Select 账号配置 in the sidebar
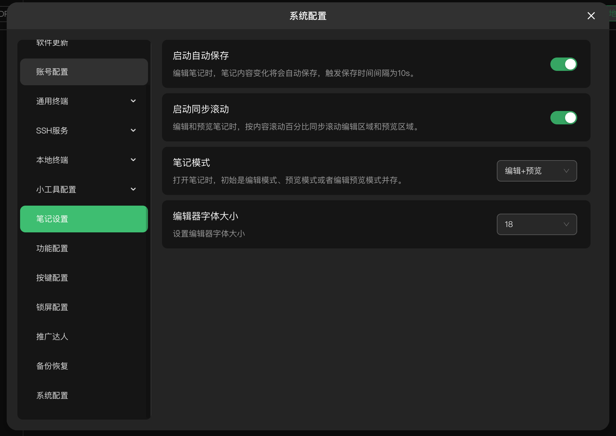 coord(84,72)
